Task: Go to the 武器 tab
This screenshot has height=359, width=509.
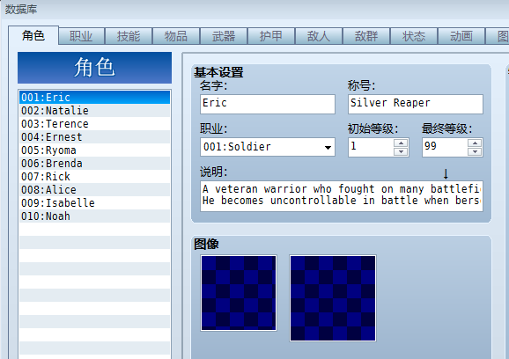Action: pos(224,36)
